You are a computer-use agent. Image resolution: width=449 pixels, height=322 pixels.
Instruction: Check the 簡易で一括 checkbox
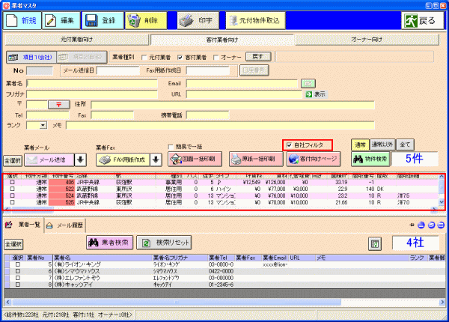[x=171, y=147]
